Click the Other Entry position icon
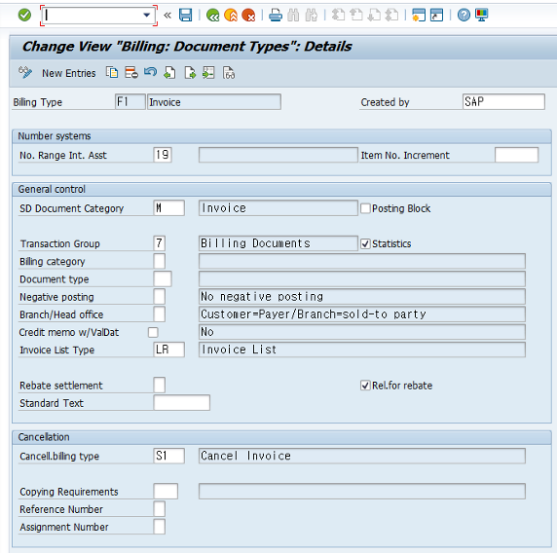The width and height of the screenshot is (557, 553). click(208, 73)
